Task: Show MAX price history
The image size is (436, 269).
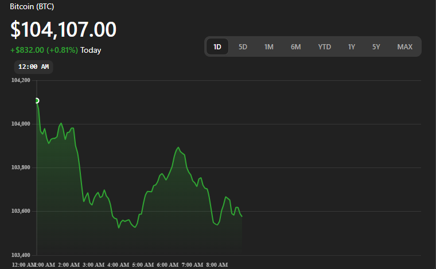Action: tap(404, 47)
